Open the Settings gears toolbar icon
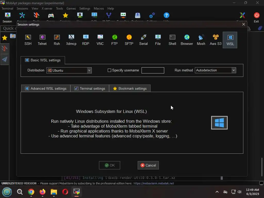The image size is (264, 198). point(152,15)
